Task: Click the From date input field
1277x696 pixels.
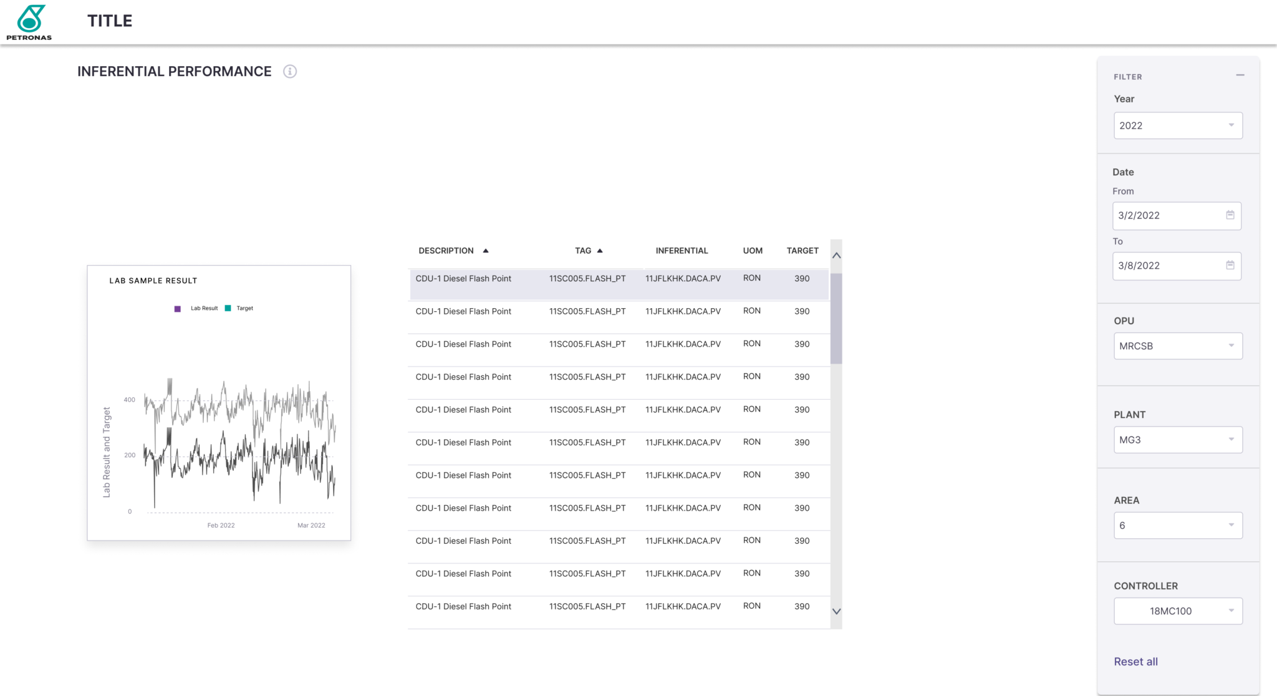Action: 1174,216
